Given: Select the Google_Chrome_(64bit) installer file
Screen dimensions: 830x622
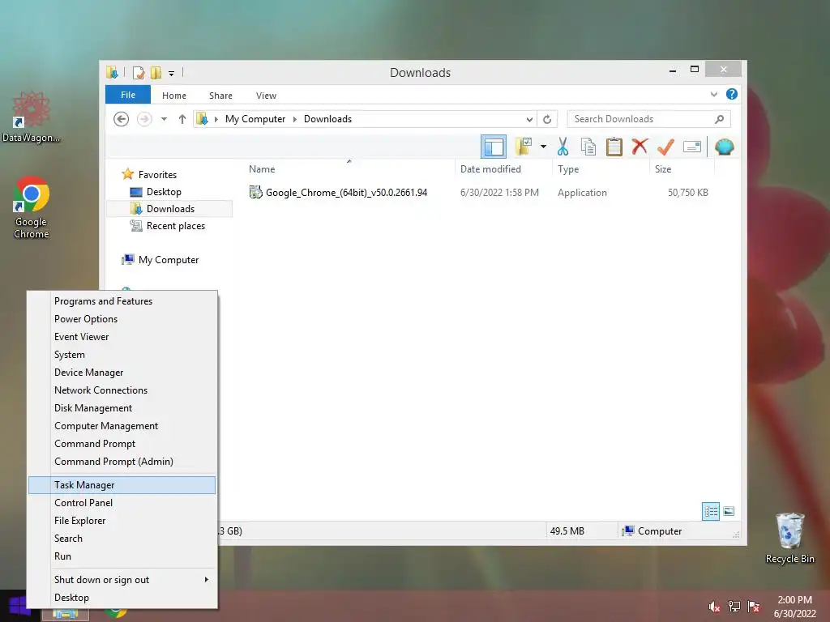Looking at the screenshot, I should 346,193.
